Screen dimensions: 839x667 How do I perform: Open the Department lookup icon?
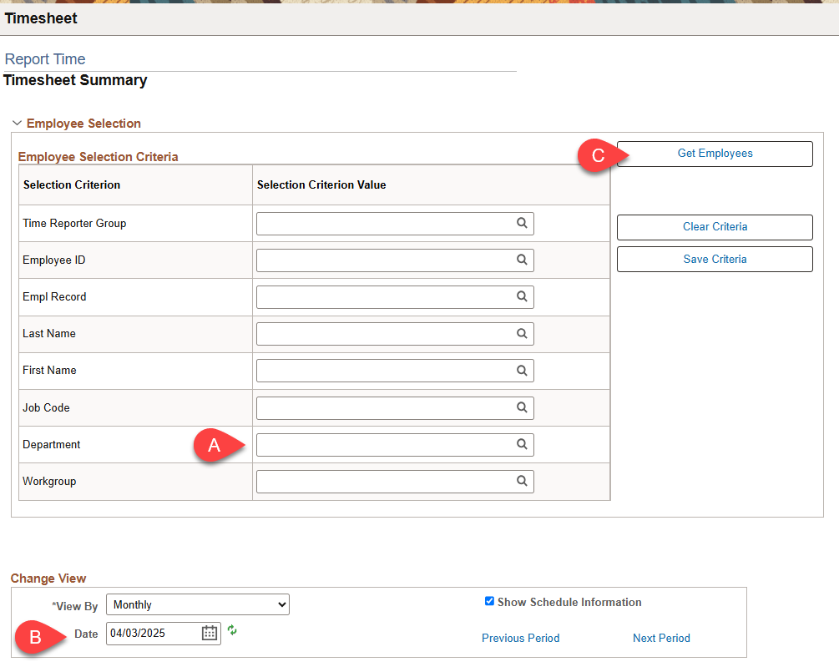[x=522, y=444]
